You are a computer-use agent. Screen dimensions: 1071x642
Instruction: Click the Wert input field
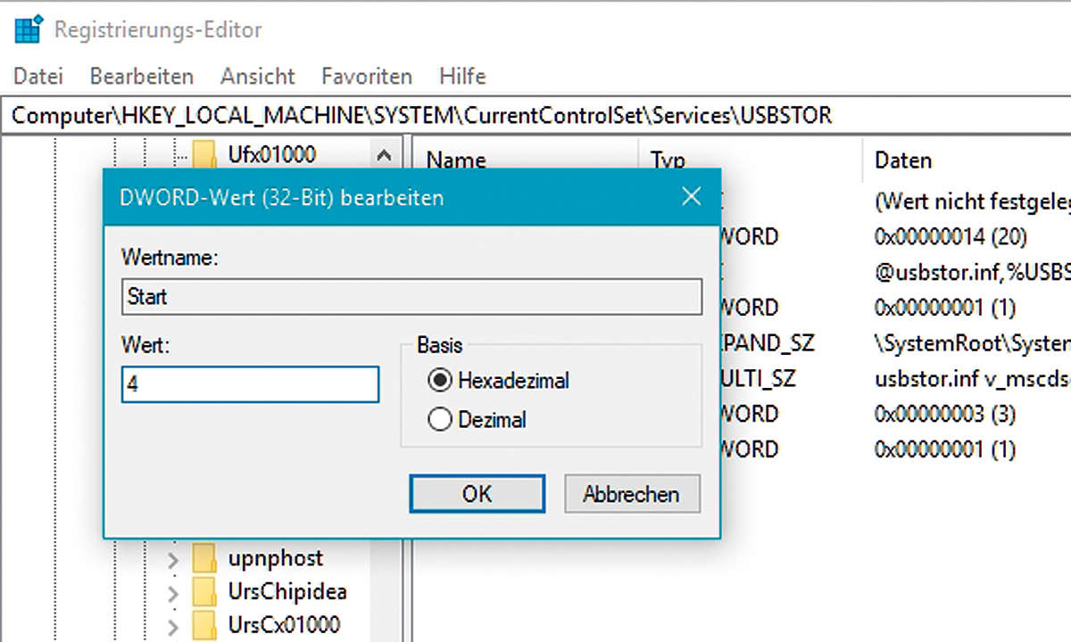(250, 385)
